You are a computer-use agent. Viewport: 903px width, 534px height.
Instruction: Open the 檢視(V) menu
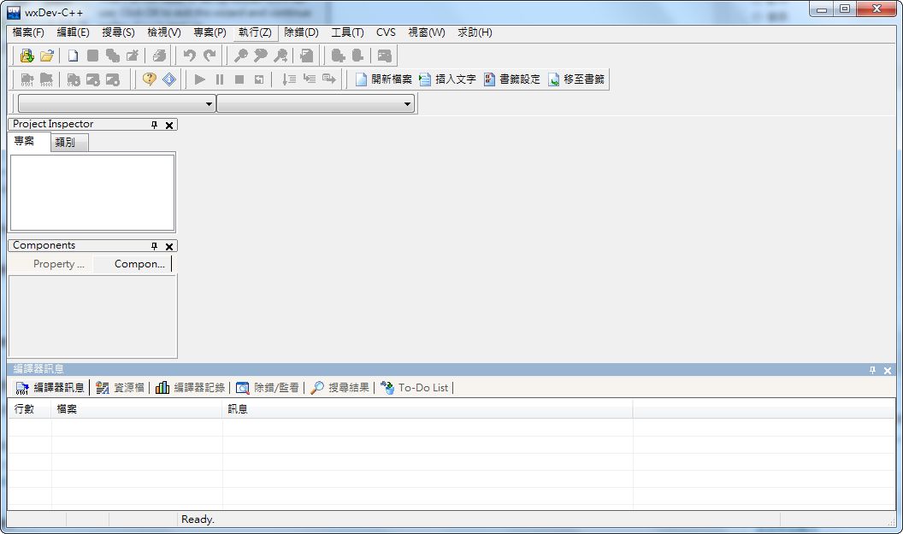164,32
